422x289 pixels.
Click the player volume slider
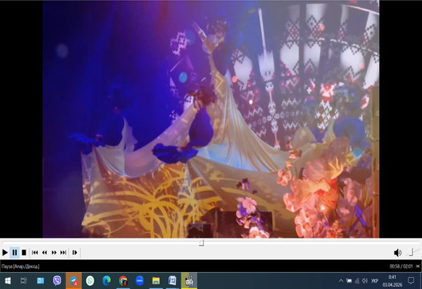(x=411, y=252)
